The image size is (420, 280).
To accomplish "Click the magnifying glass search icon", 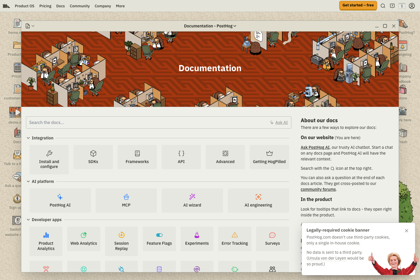I will [x=383, y=6].
